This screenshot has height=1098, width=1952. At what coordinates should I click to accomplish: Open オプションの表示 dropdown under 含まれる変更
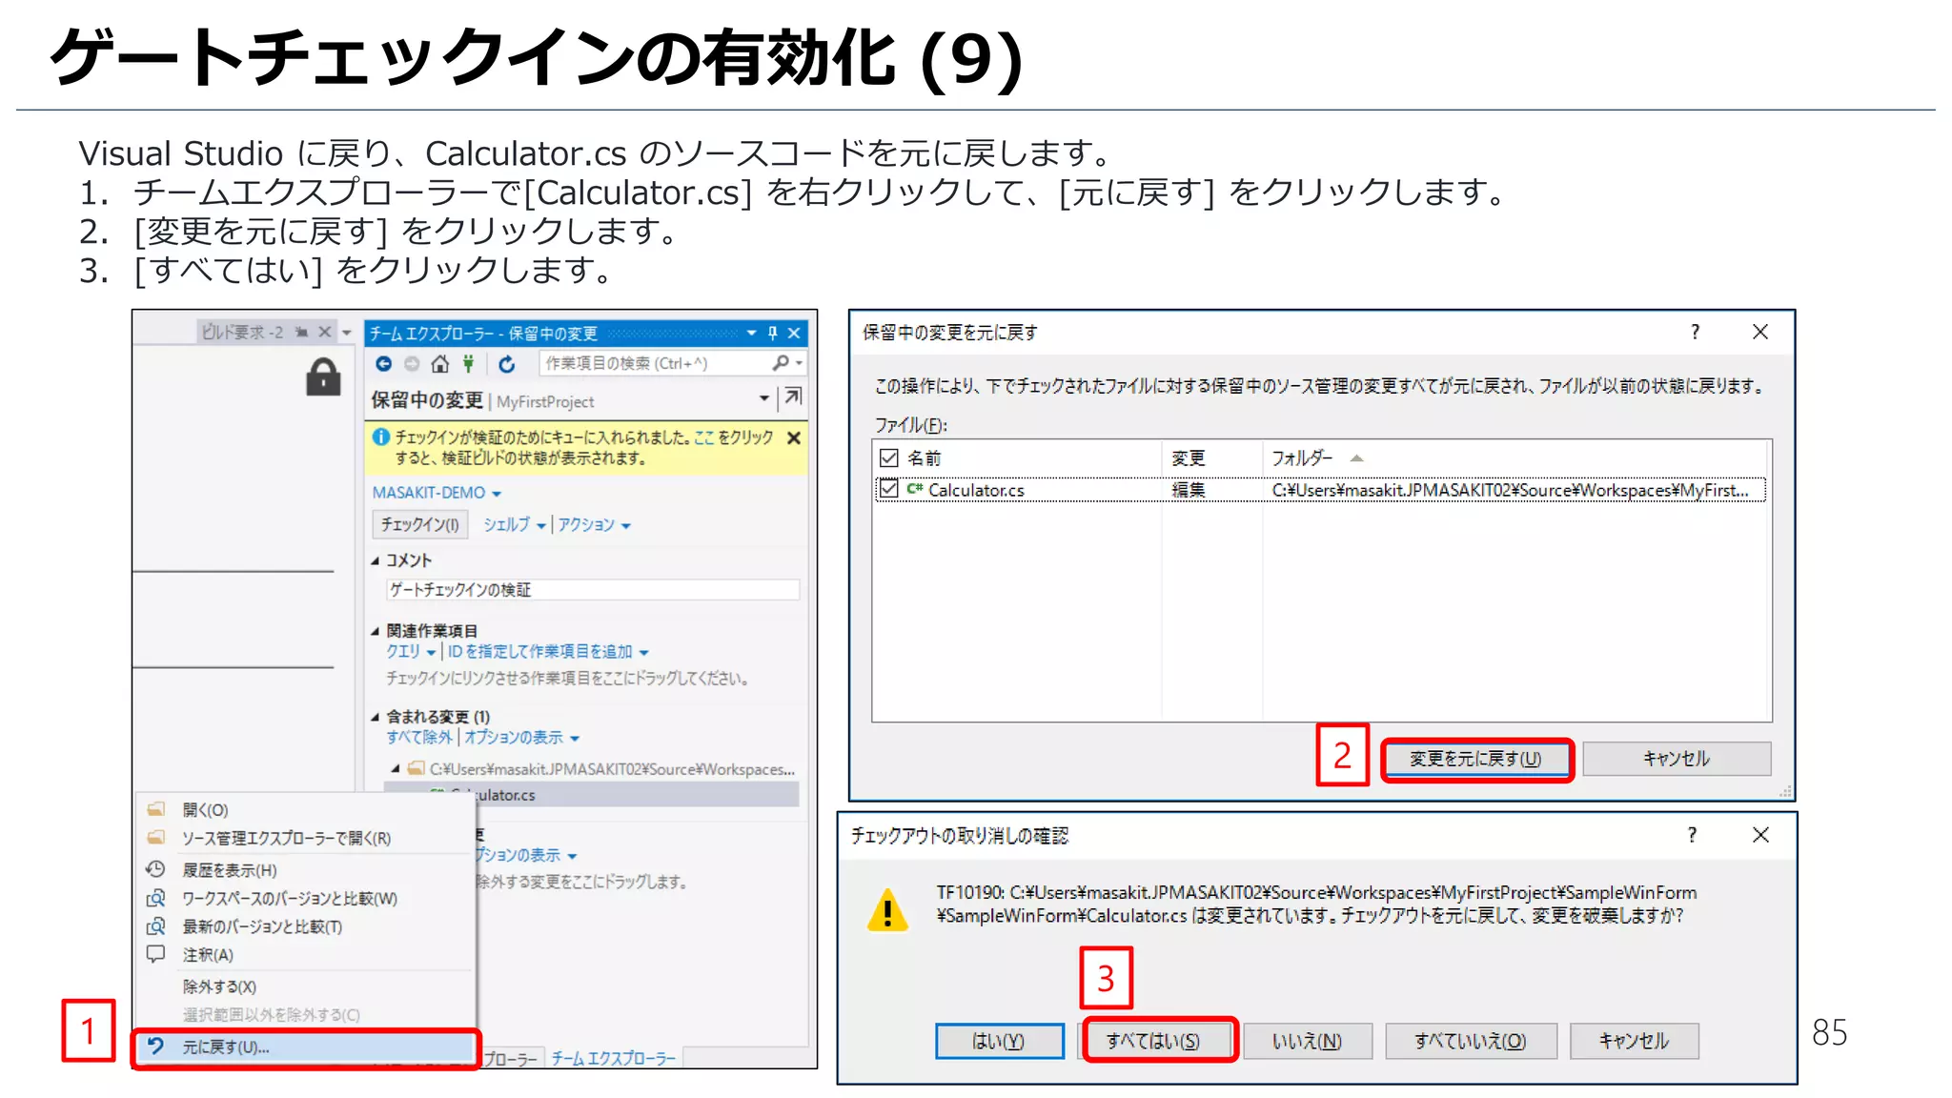point(521,737)
